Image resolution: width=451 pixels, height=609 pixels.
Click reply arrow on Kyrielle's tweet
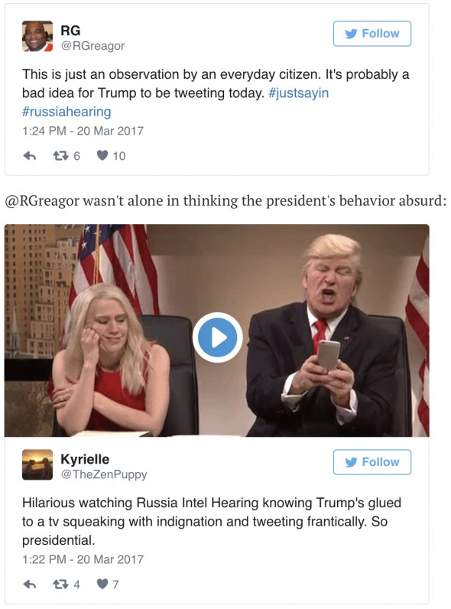[30, 585]
